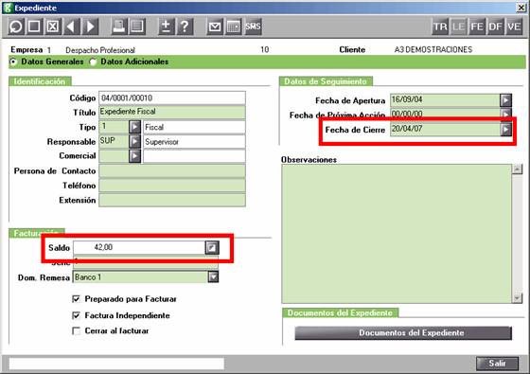Click the Teléfono input field
The height and width of the screenshot is (374, 530).
172,186
